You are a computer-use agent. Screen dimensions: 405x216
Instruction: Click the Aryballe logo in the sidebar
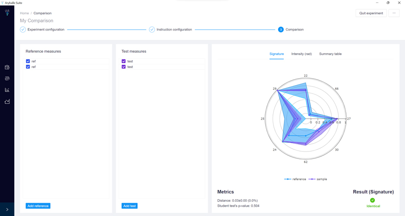click(7, 13)
